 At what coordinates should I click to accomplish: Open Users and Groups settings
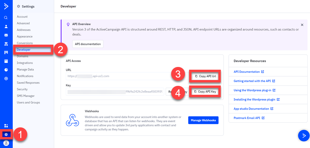pos(28,102)
